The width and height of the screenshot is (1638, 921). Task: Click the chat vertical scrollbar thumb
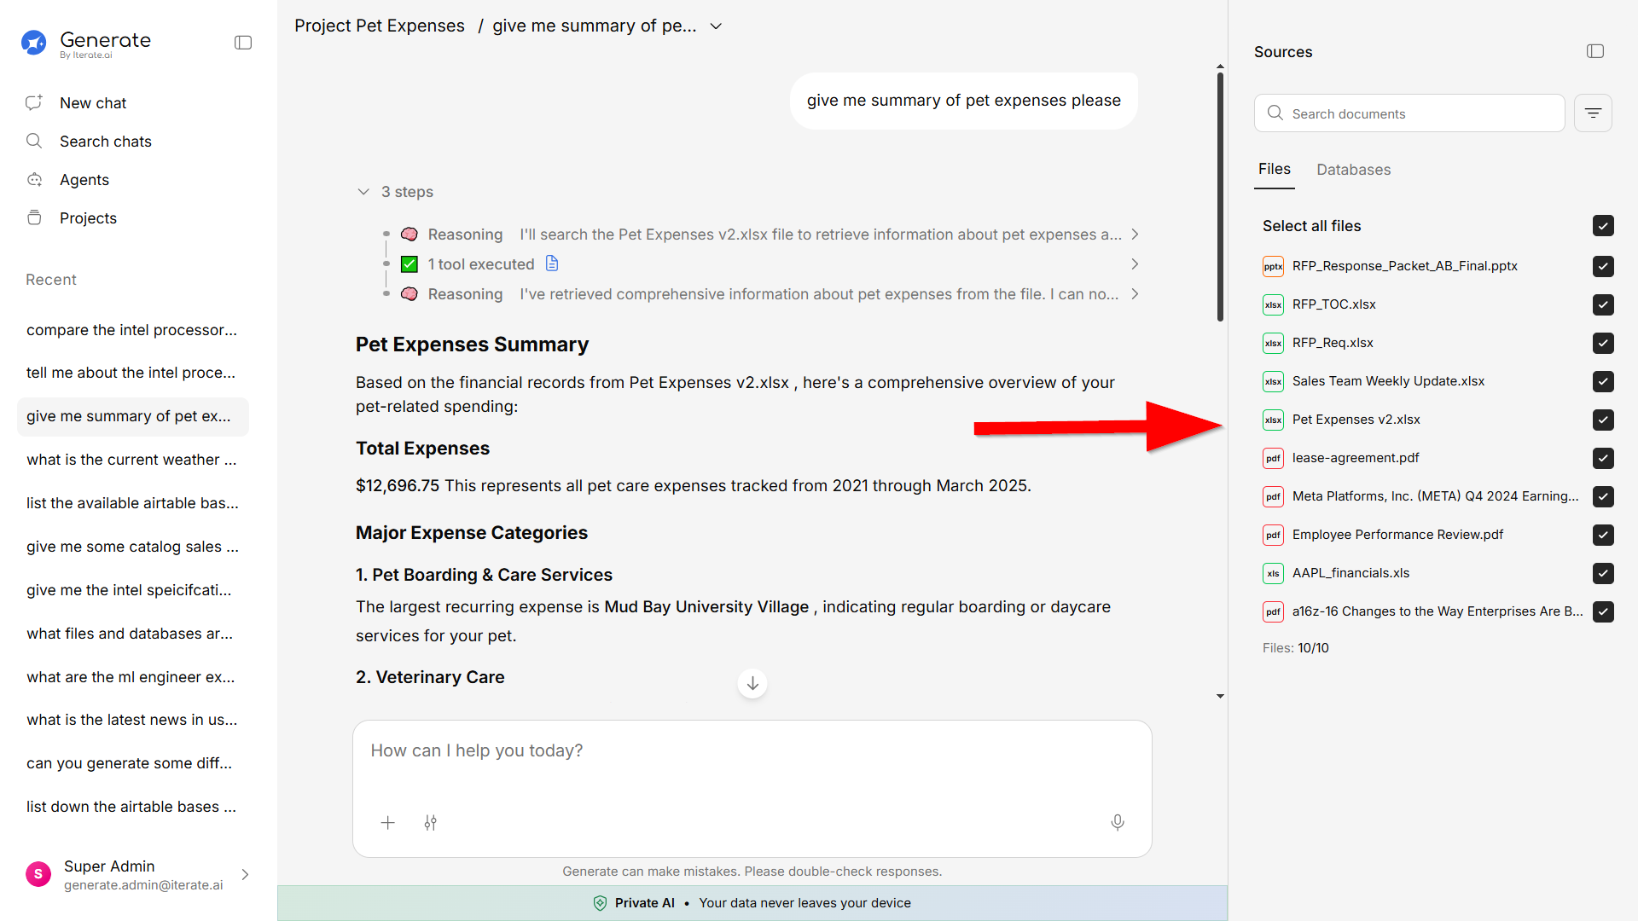(x=1220, y=196)
